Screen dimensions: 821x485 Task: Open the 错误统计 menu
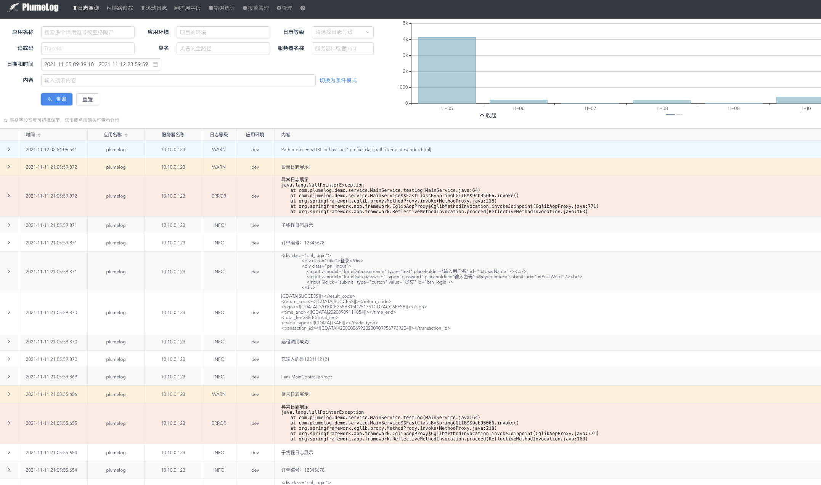[222, 8]
